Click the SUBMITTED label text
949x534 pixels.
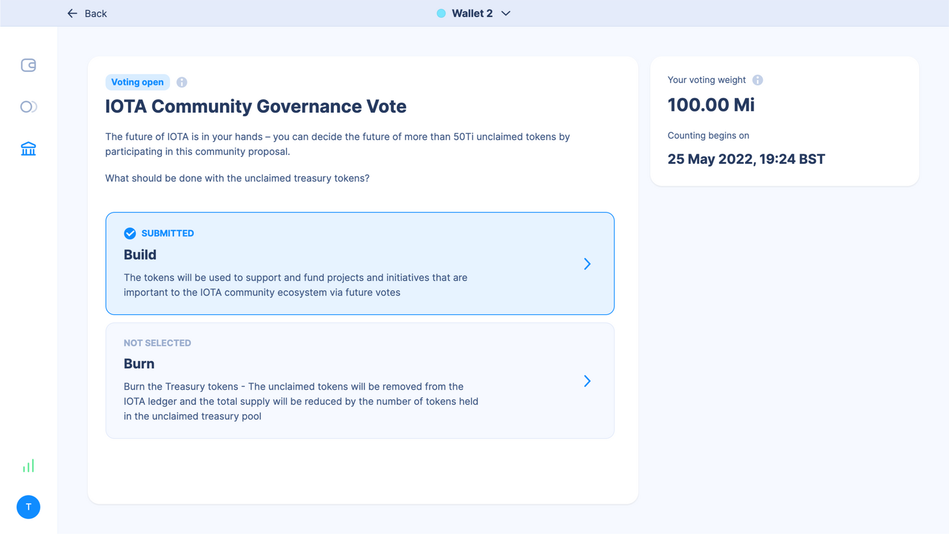[x=168, y=233]
